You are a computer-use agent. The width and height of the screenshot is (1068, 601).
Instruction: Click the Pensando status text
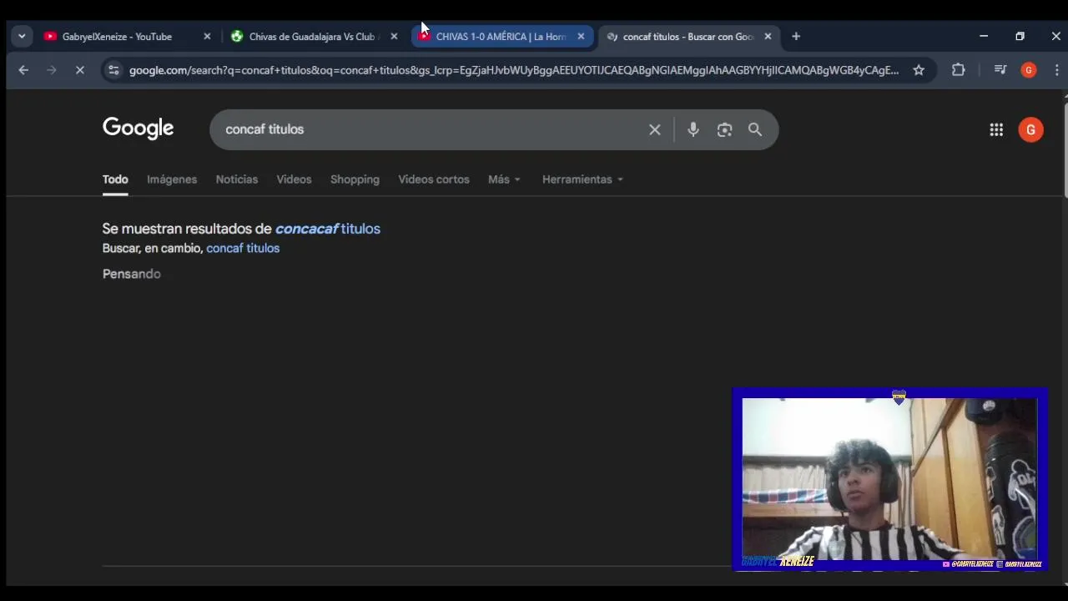click(132, 274)
